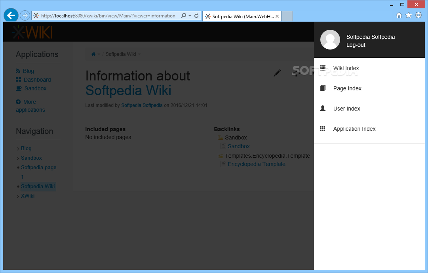Click the Sandbox cup icon
This screenshot has width=428, height=273.
(x=19, y=88)
